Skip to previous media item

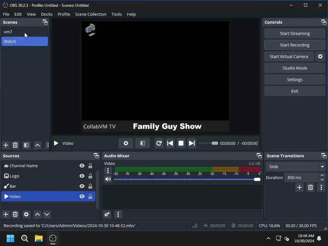tap(170, 143)
